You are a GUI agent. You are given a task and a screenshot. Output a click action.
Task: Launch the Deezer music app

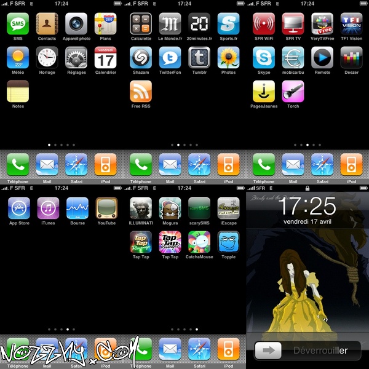tap(351, 58)
